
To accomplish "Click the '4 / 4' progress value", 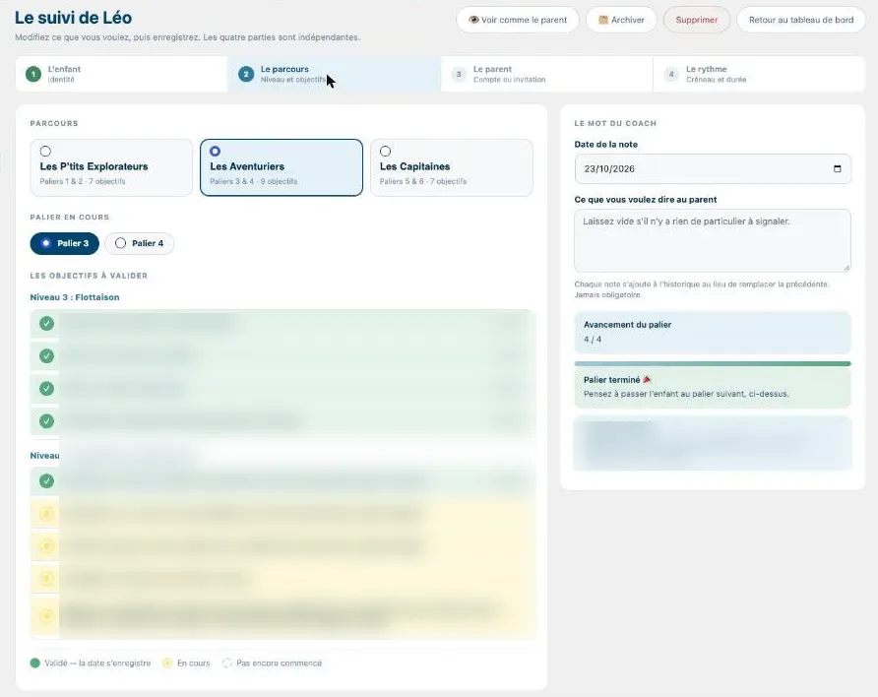I will pos(593,340).
